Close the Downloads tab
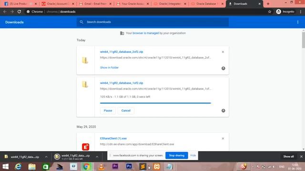305x171 pixels. click(259, 4)
